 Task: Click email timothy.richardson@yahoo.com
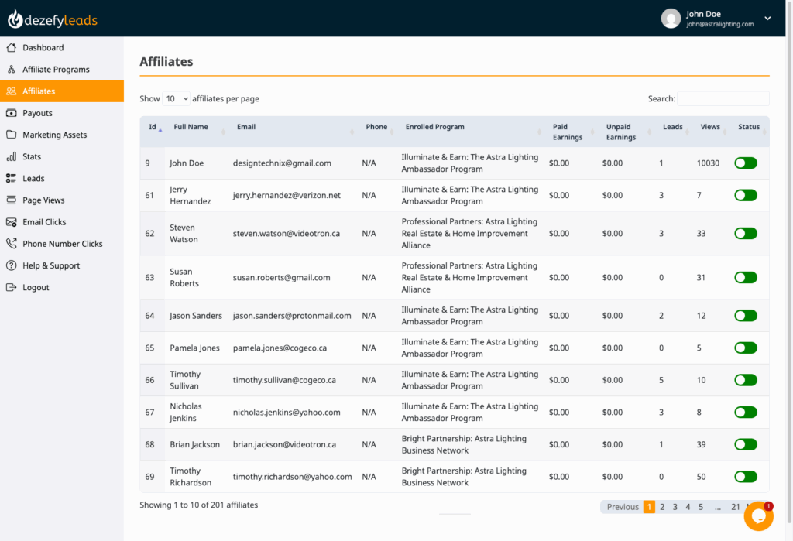click(x=292, y=477)
